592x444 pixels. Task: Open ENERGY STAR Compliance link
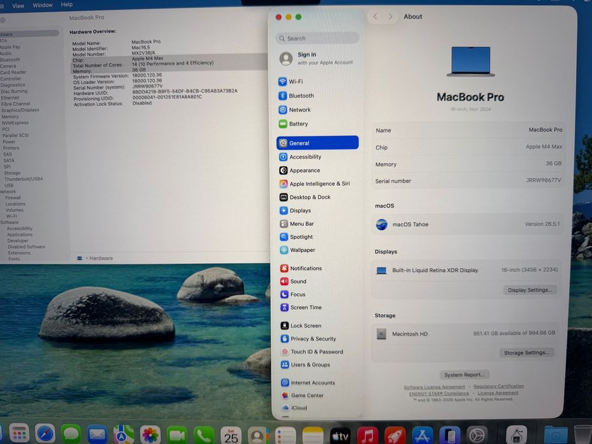tap(438, 393)
